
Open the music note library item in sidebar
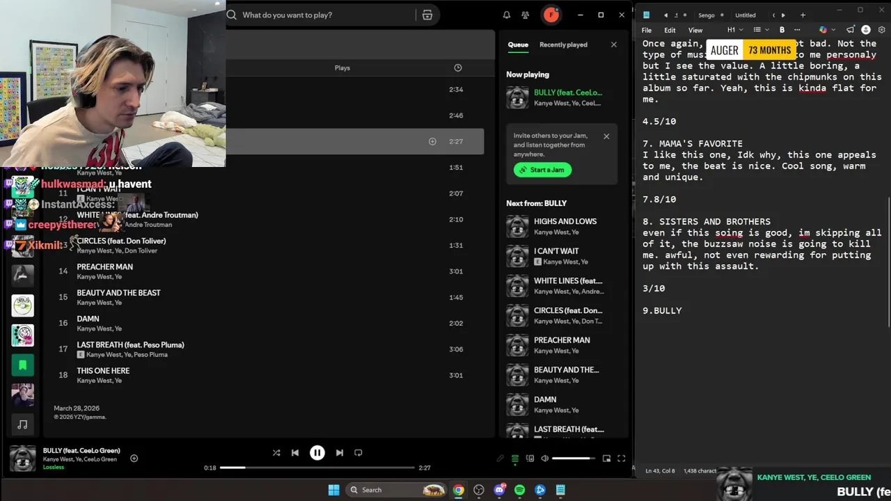(22, 424)
